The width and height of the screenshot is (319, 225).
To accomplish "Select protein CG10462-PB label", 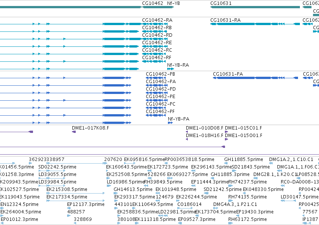I will (160, 74).
